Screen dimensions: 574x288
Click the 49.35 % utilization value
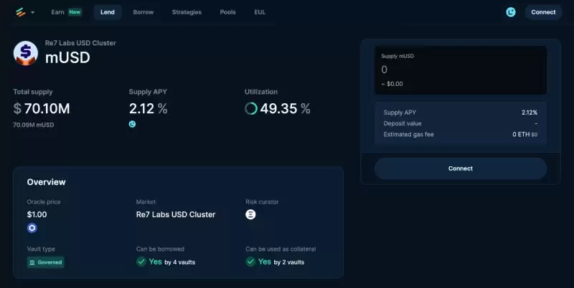[x=285, y=109]
